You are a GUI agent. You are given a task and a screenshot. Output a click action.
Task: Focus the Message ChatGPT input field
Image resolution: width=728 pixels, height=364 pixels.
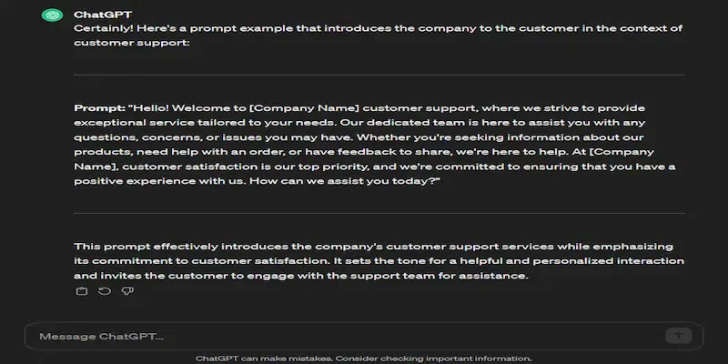346,337
